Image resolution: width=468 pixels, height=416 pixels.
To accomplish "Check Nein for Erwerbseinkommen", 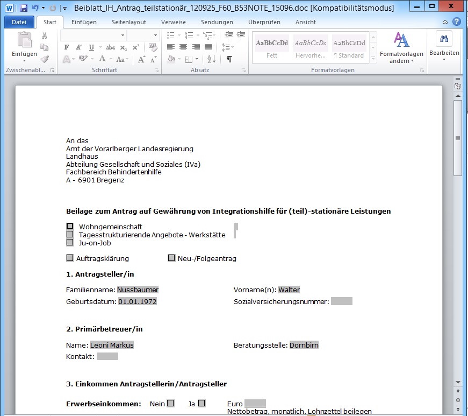I will tap(170, 403).
